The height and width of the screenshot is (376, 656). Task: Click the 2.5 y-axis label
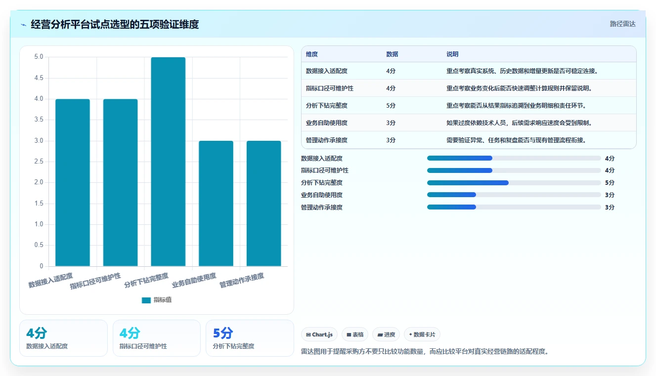pyautogui.click(x=39, y=162)
